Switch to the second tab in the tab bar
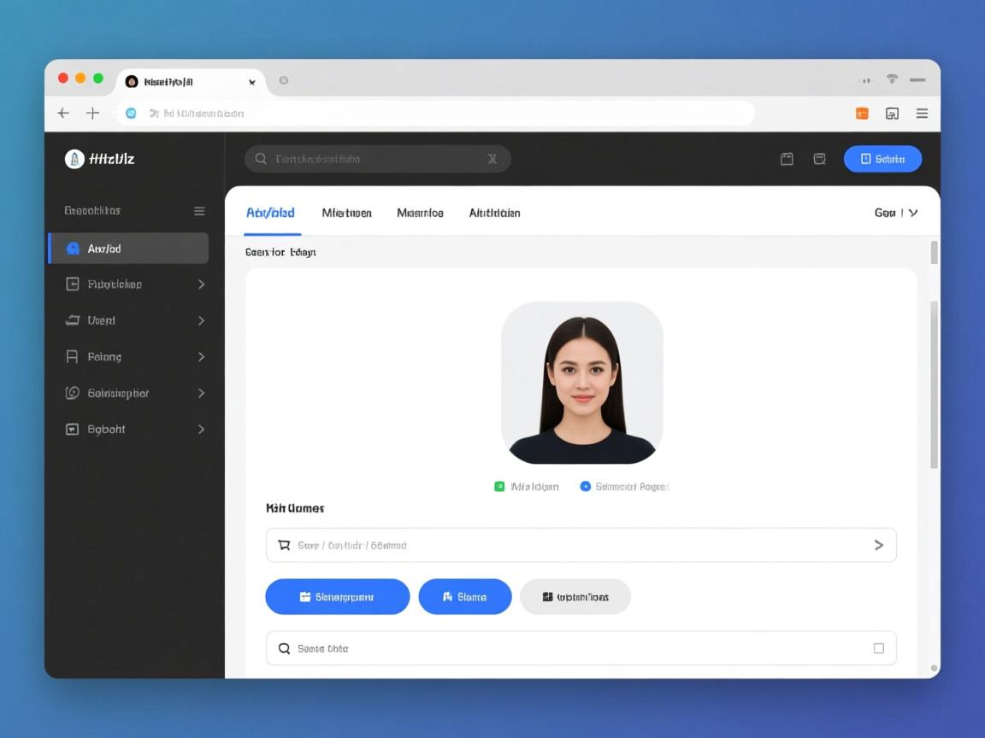The height and width of the screenshot is (738, 985). point(346,213)
